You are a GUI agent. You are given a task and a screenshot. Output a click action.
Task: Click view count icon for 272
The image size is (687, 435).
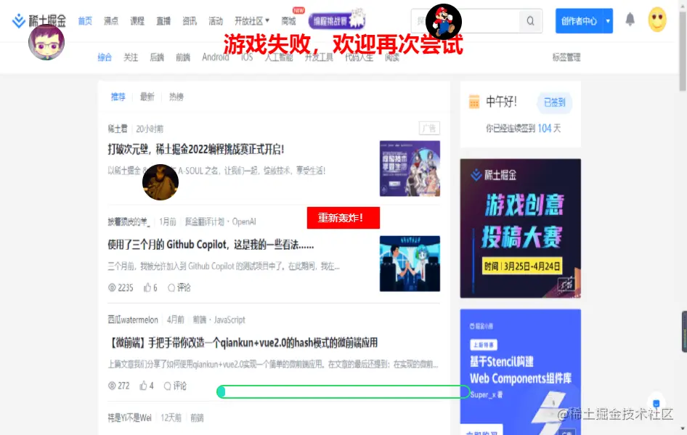[x=112, y=386]
